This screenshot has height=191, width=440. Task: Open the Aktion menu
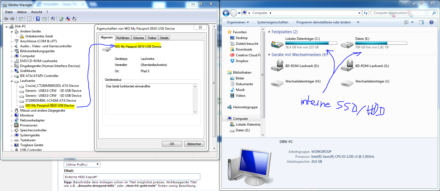(x=22, y=12)
